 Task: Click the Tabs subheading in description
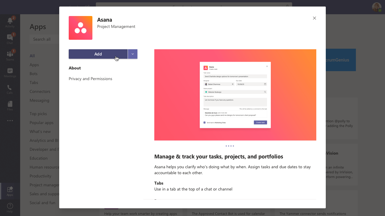159,183
